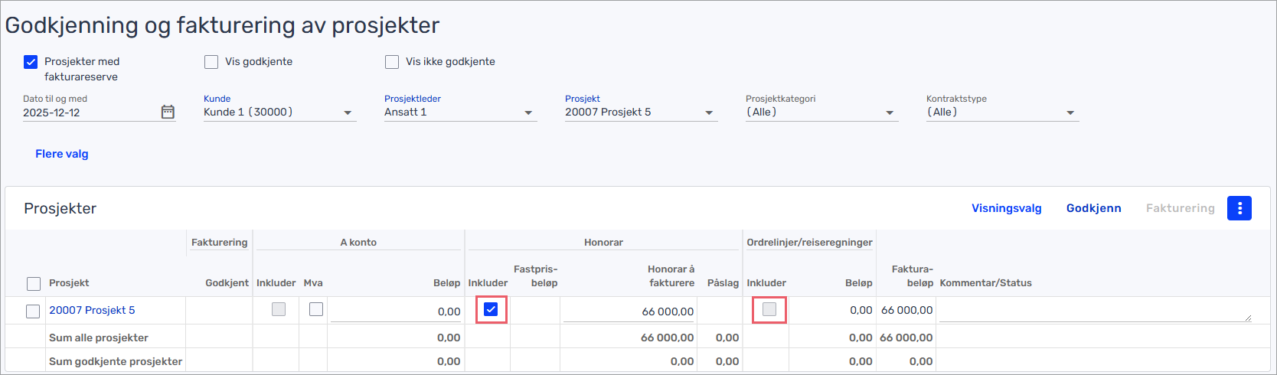Tick the 'Vis ikke godkjente' checkbox
This screenshot has width=1277, height=375.
tap(392, 62)
